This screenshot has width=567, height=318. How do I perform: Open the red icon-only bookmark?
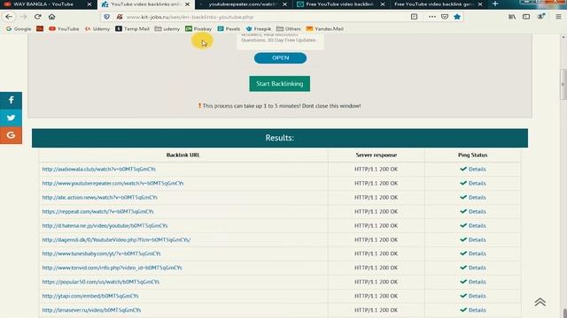coord(40,29)
